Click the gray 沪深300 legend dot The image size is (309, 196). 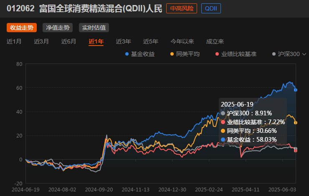click(274, 54)
